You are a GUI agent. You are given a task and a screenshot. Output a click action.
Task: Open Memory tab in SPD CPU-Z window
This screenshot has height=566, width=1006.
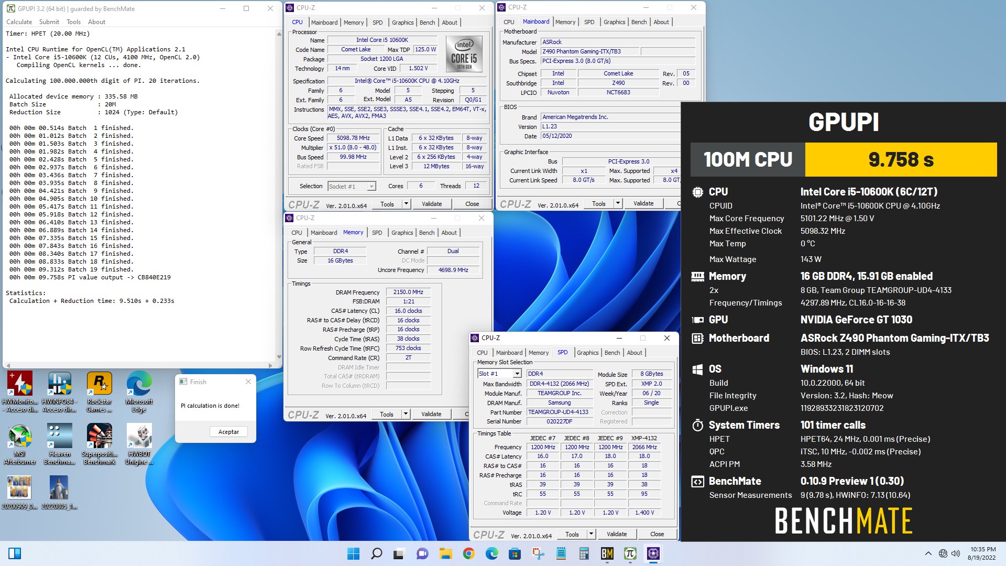(539, 353)
